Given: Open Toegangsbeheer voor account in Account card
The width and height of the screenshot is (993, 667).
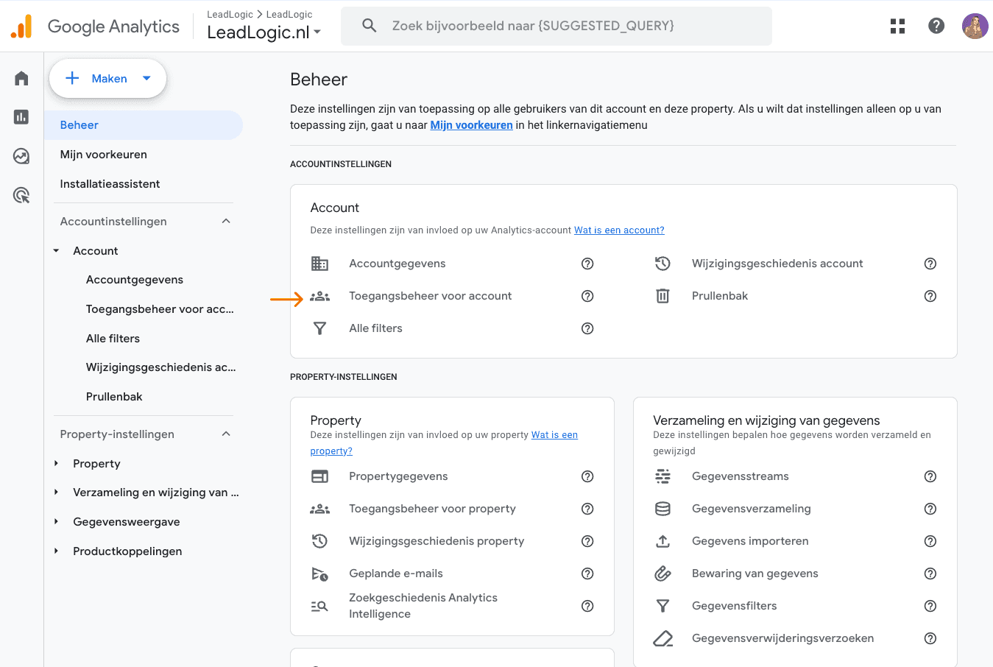Looking at the screenshot, I should pyautogui.click(x=430, y=296).
